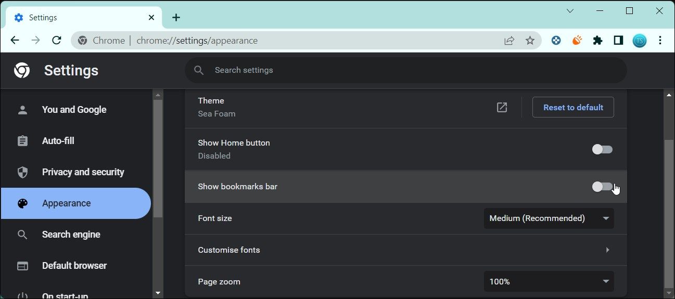The width and height of the screenshot is (675, 299).
Task: Open Privacy and security section
Action: (75, 172)
